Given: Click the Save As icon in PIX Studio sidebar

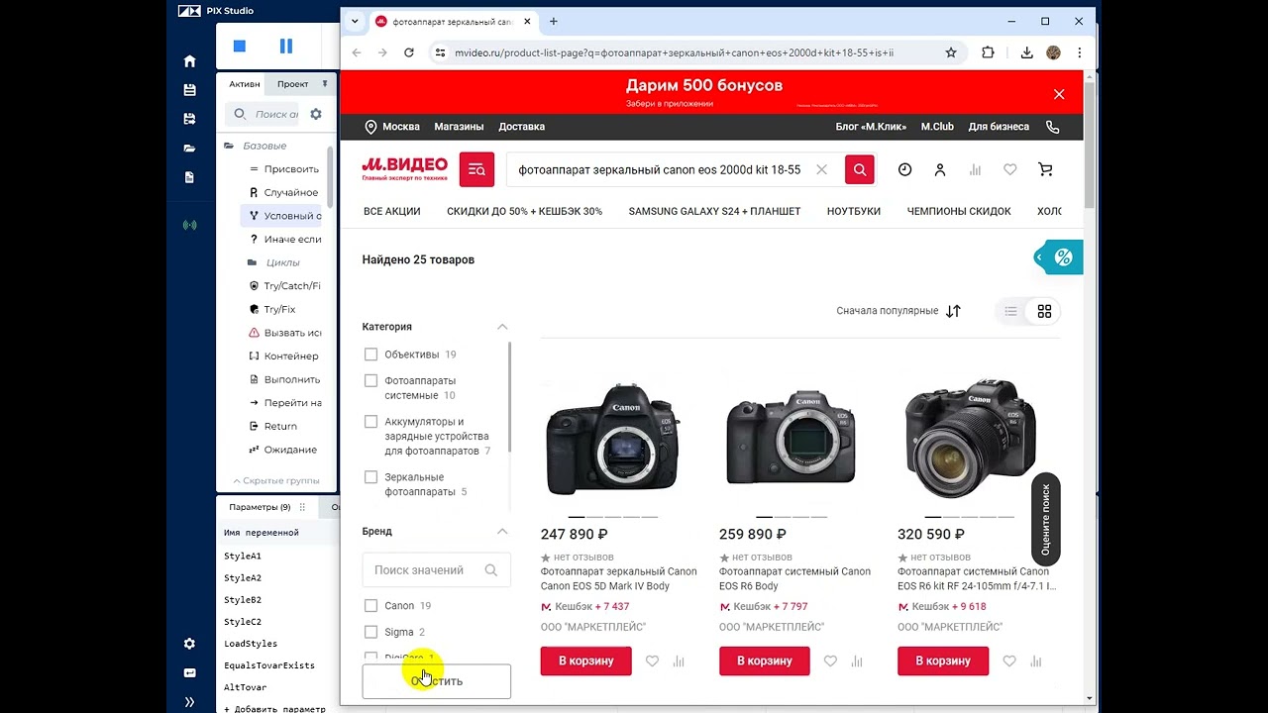Looking at the screenshot, I should point(189,119).
